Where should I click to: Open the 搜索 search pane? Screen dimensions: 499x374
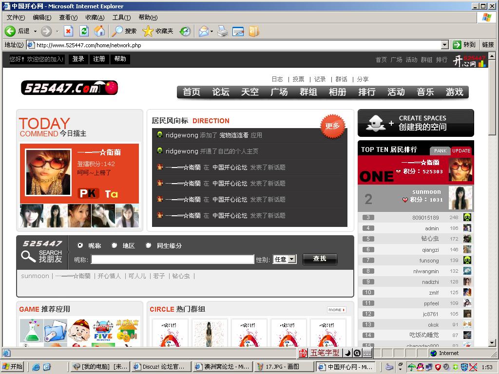coord(124,31)
